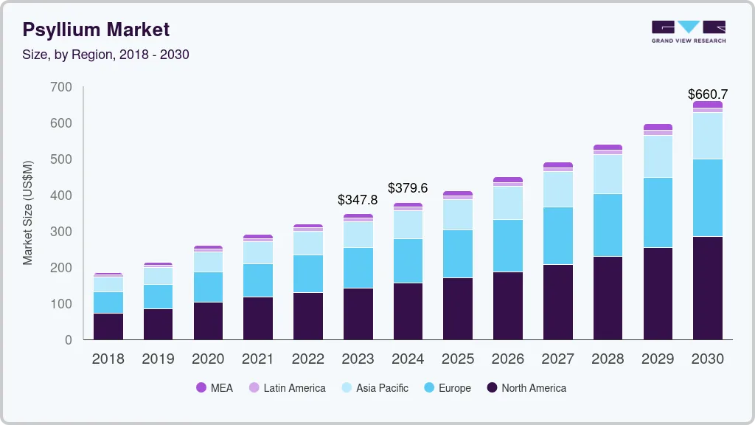Expand details for the 2030 bar
Viewport: 755px width, 425px height.
(707, 221)
